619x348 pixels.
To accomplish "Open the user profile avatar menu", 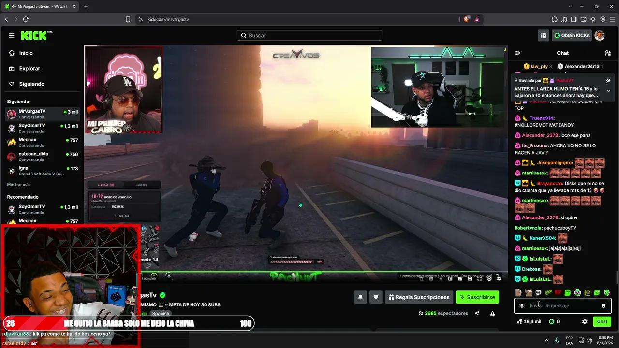I will [x=600, y=35].
